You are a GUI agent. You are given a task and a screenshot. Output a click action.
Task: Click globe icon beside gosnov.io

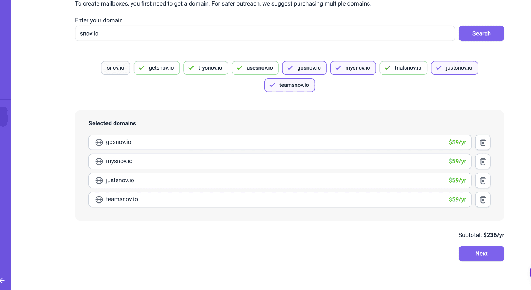(x=99, y=142)
